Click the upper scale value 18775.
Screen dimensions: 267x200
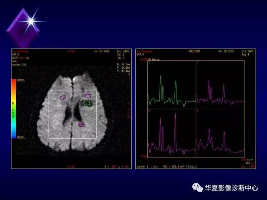[21, 80]
